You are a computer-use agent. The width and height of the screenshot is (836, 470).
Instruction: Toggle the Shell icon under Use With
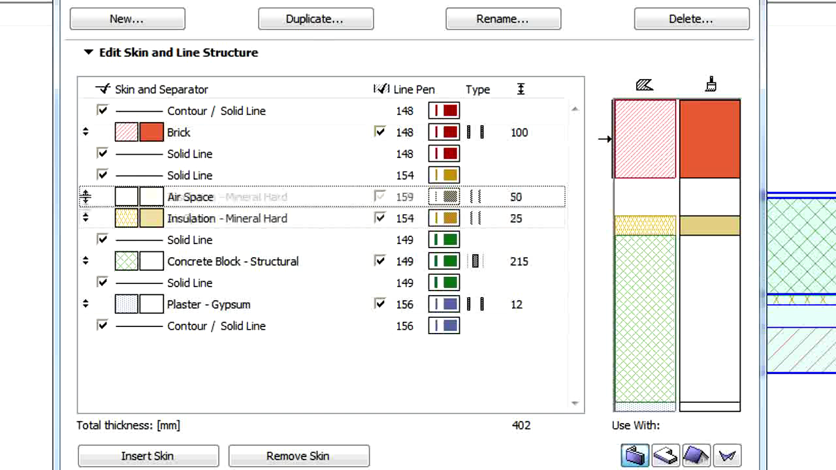coord(727,455)
